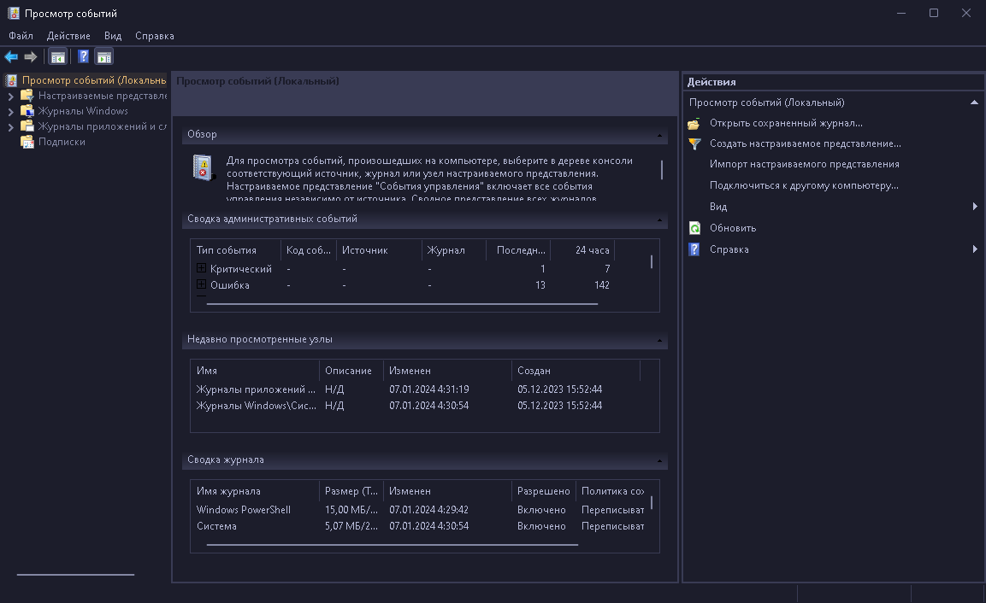The height and width of the screenshot is (603, 986).
Task: Sort by Журнал column header
Action: click(454, 250)
